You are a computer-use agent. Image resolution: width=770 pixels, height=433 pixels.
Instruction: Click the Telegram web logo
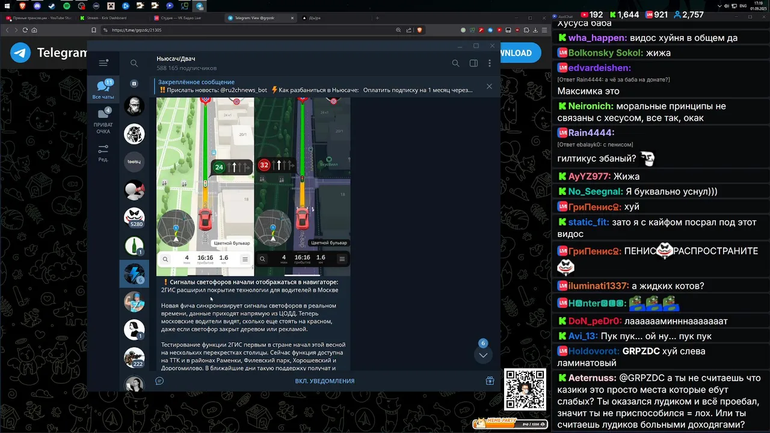click(20, 53)
